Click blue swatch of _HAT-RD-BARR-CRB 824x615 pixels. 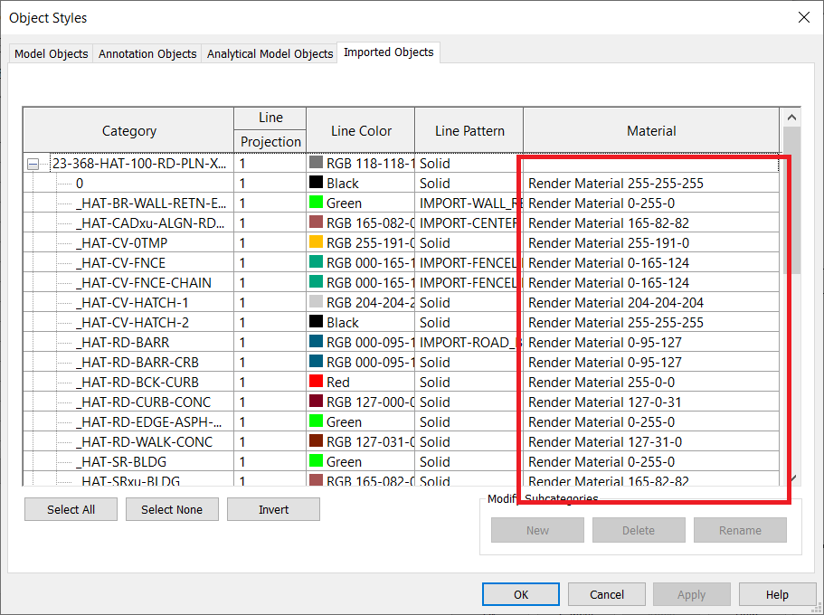tap(316, 361)
